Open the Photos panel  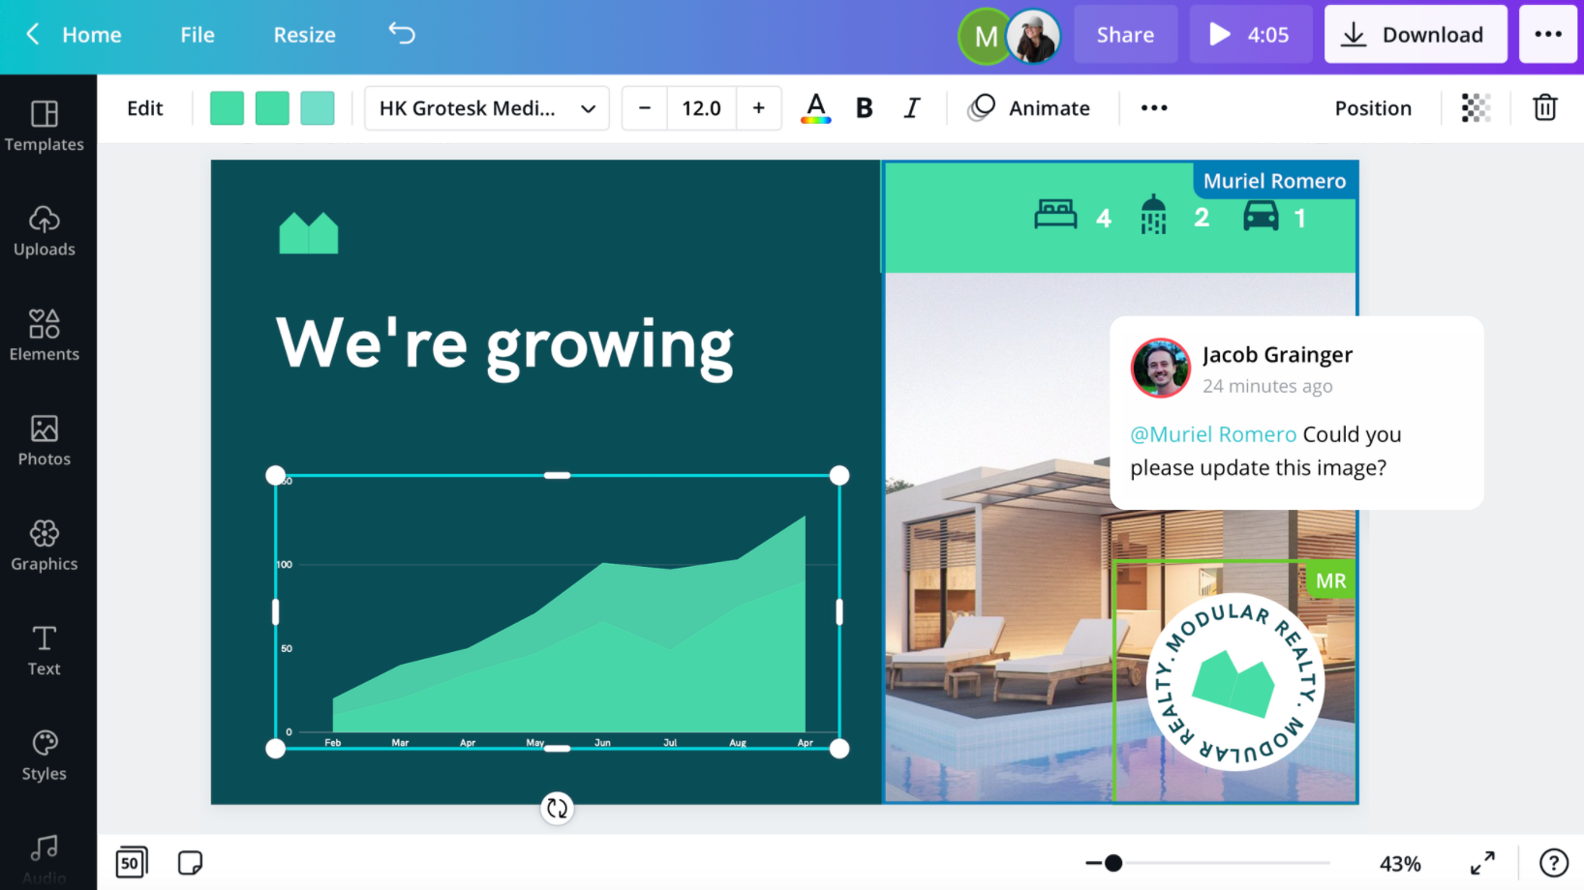(x=45, y=441)
